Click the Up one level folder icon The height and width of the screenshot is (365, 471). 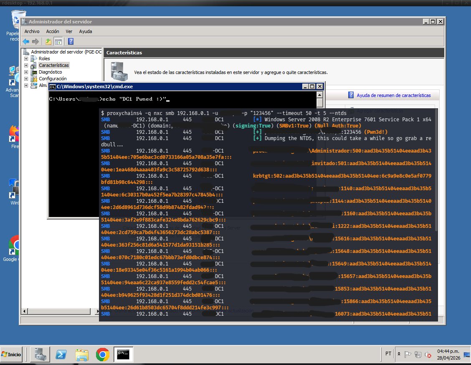[48, 41]
